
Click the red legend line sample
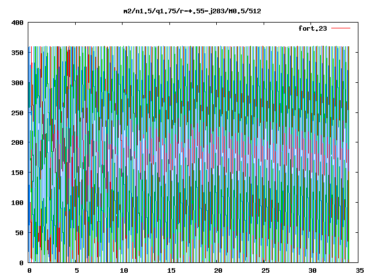click(341, 28)
